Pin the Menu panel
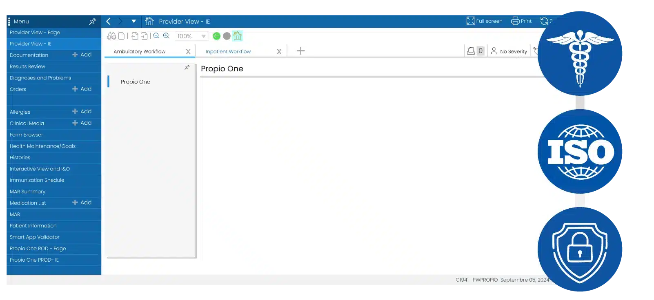Screen dimensions: 654x300 pos(93,21)
